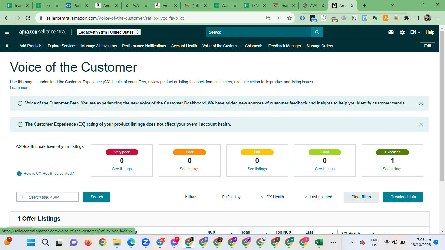Open the Chrome extensions puzzle icon
This screenshot has width=445, height=250.
point(406,18)
